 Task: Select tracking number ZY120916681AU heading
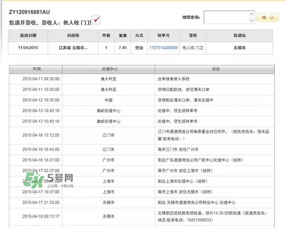(x=29, y=12)
